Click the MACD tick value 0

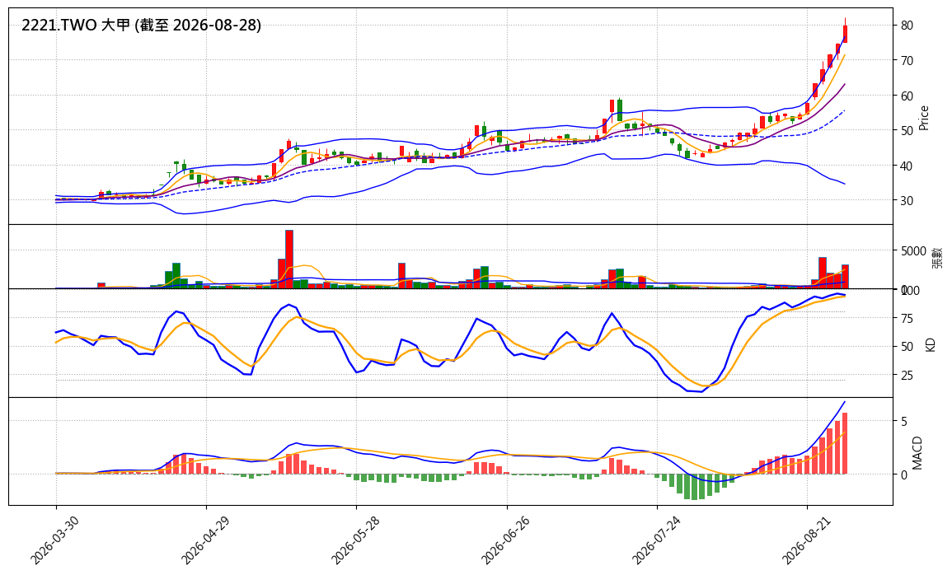(x=905, y=475)
